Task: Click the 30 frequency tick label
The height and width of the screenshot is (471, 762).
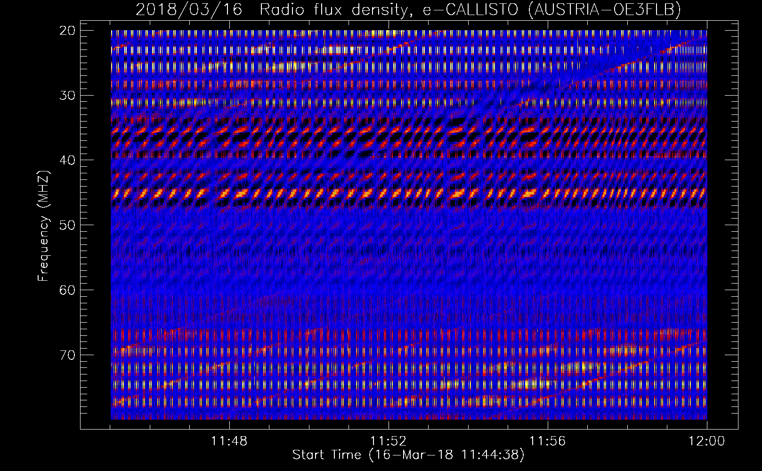Action: tap(67, 95)
